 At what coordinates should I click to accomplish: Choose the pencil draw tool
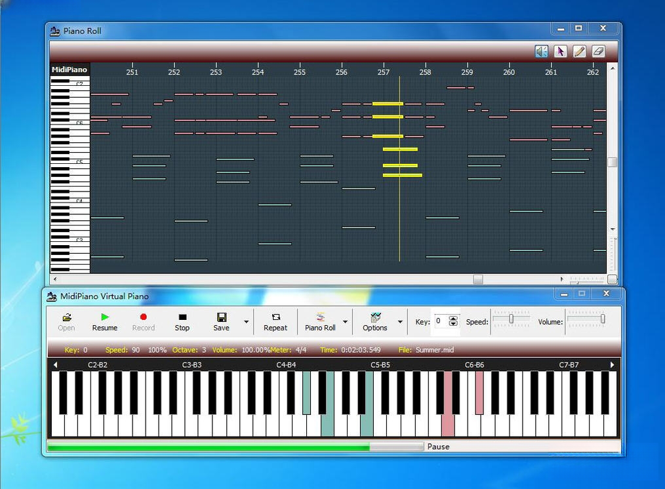(579, 51)
